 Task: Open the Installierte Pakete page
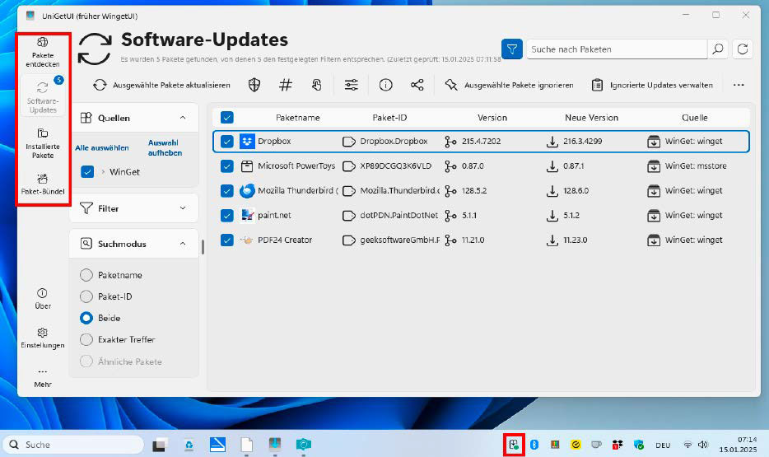[43, 143]
